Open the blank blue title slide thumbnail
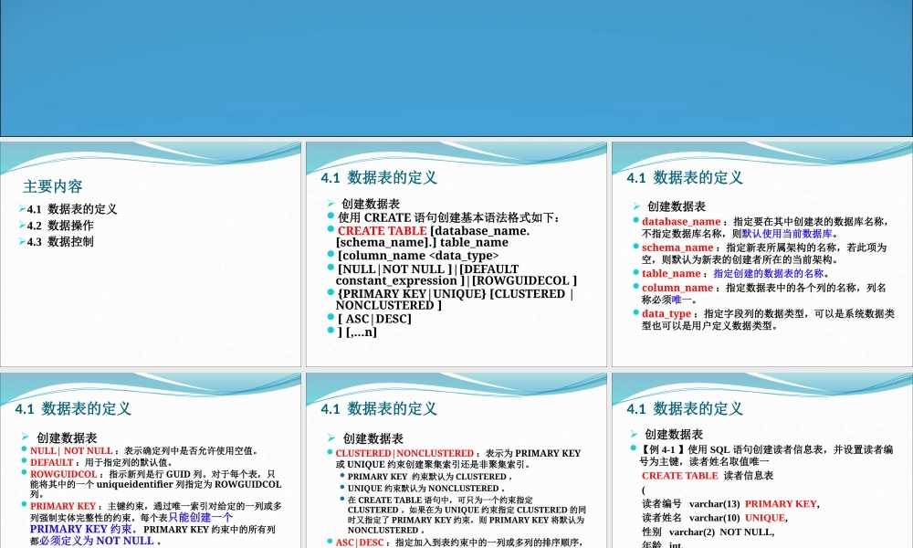Viewport: 913px width, 548px height. click(456, 68)
